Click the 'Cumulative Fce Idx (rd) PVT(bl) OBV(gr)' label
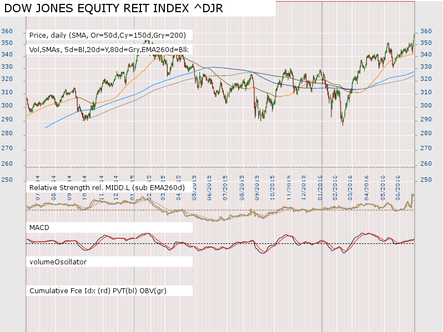The width and height of the screenshot is (443, 332). 98,291
